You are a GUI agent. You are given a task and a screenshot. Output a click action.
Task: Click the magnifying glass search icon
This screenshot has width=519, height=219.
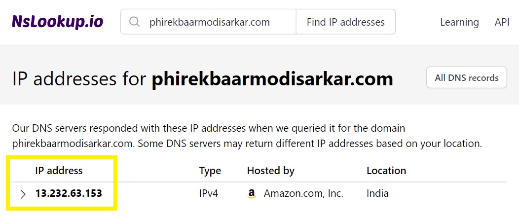[x=134, y=22]
